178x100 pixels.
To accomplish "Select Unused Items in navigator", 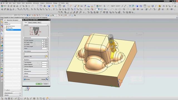I will coord(11,26).
